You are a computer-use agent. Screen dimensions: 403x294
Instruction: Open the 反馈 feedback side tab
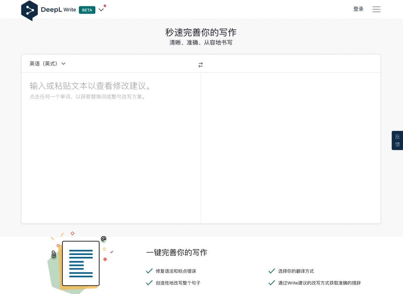point(397,140)
